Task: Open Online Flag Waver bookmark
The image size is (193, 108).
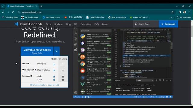Action: pyautogui.click(x=10, y=17)
